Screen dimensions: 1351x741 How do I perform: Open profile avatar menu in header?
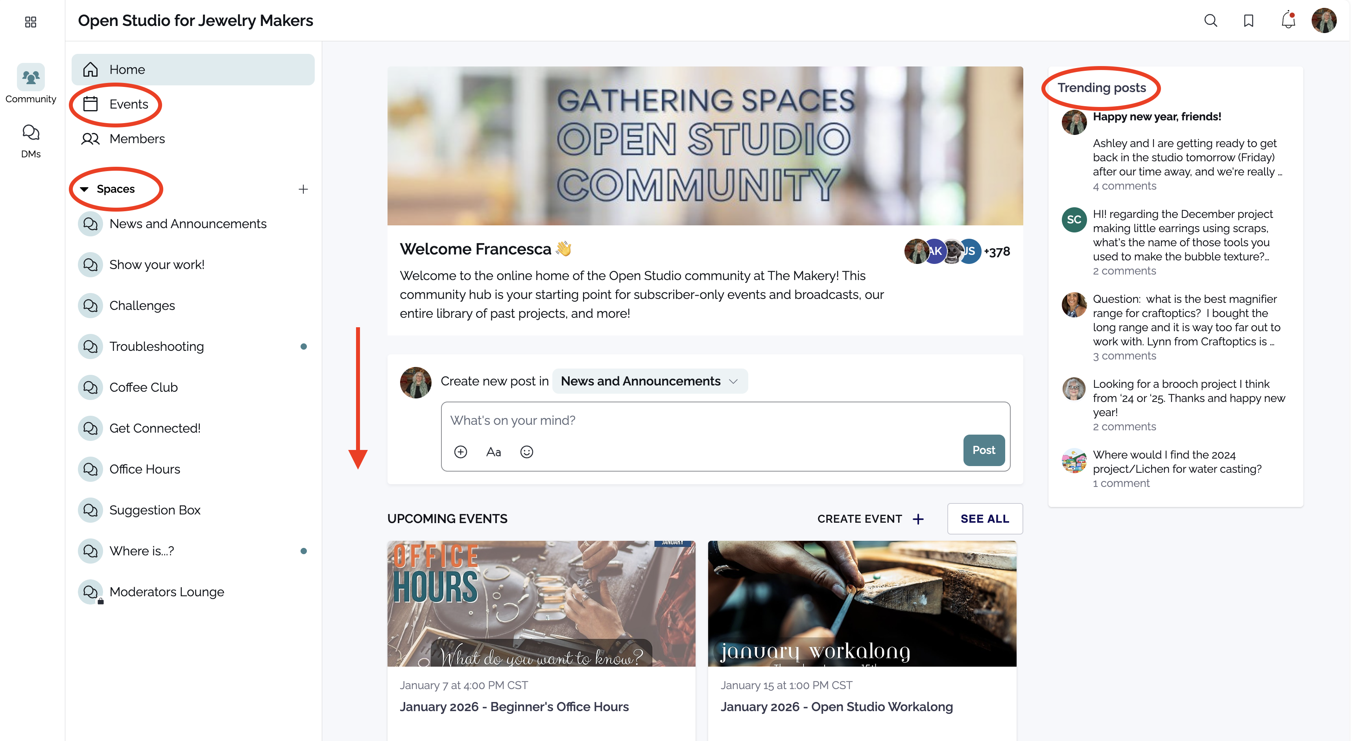click(1324, 20)
